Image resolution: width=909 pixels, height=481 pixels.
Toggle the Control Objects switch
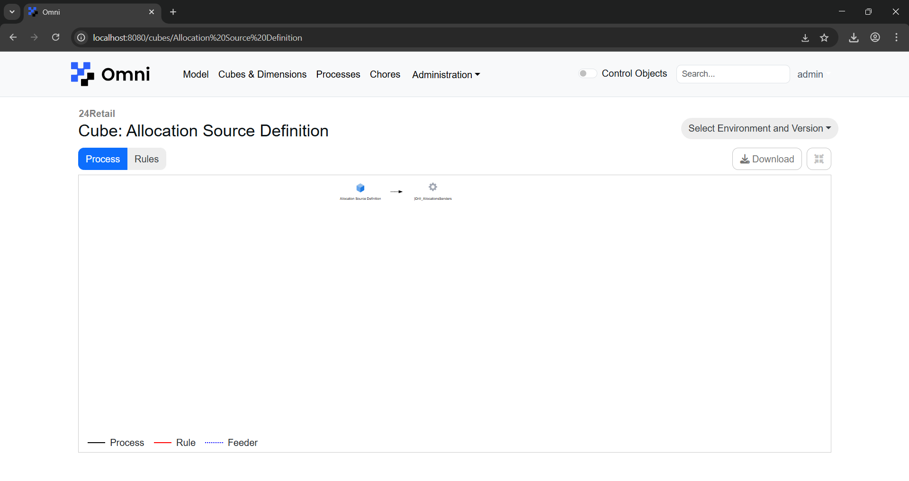pos(587,73)
